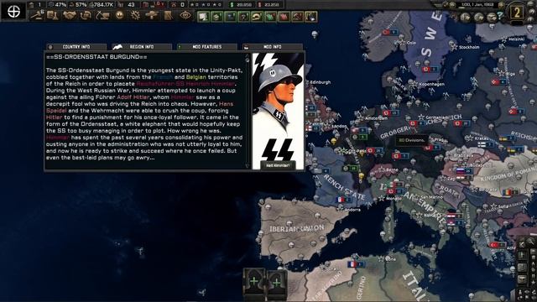Click the 80 Divisions tooltip label

(x=412, y=140)
